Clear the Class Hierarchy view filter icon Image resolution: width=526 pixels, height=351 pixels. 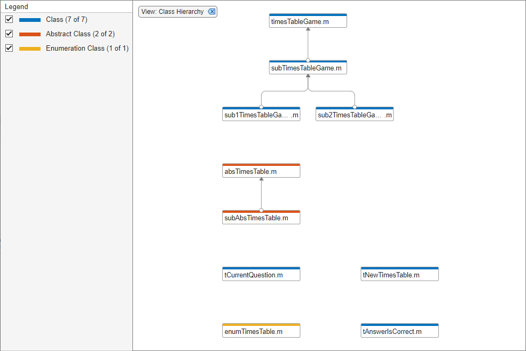211,12
